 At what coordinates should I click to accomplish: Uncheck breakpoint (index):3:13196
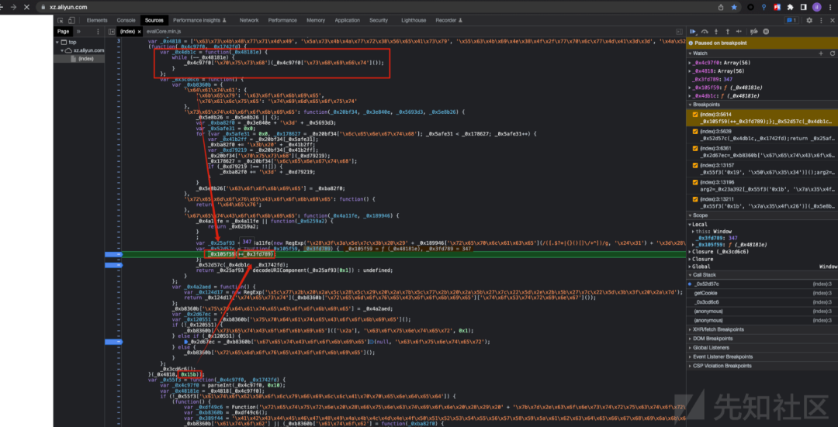click(x=695, y=182)
